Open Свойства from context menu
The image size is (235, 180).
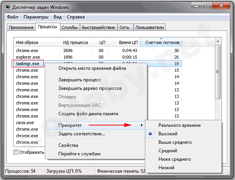point(96,145)
